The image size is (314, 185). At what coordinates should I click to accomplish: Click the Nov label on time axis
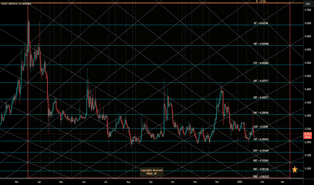(195, 182)
